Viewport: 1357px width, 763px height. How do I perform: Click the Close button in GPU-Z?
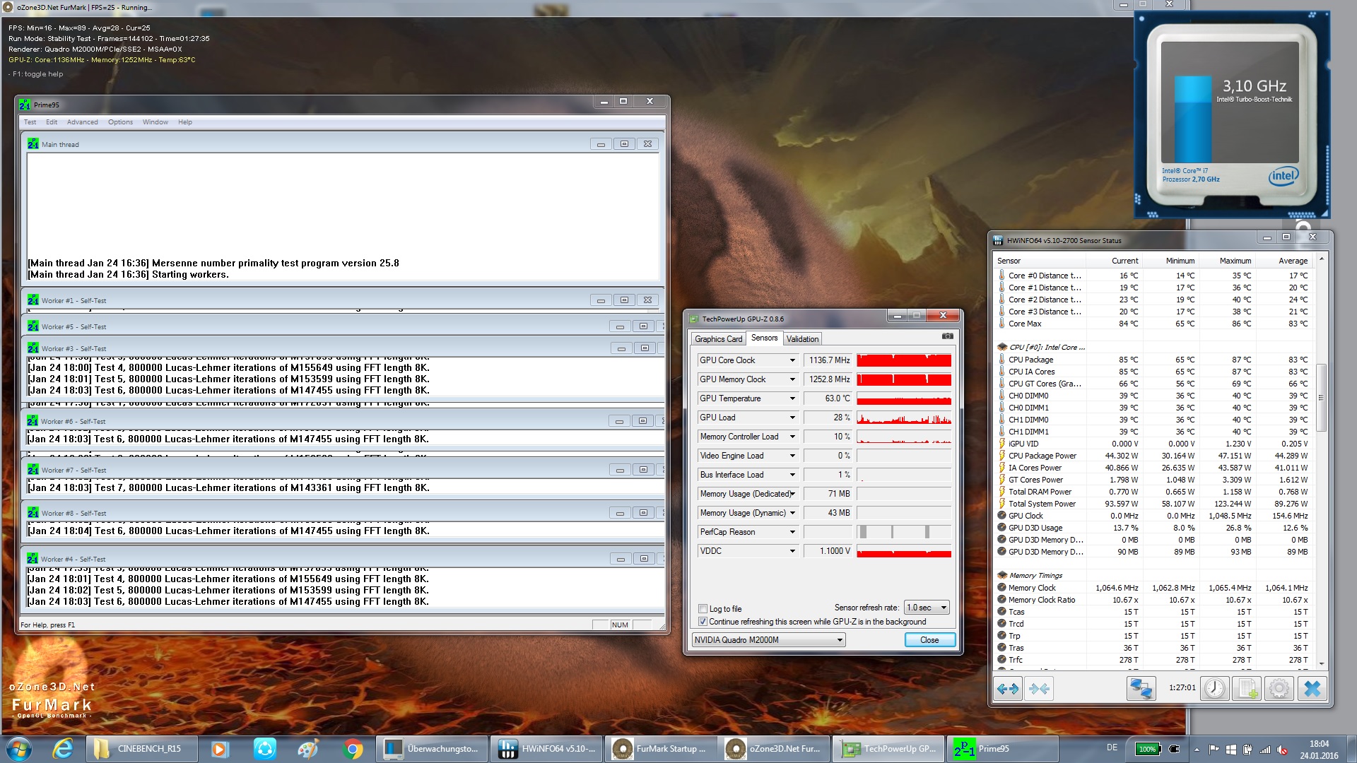(x=929, y=640)
